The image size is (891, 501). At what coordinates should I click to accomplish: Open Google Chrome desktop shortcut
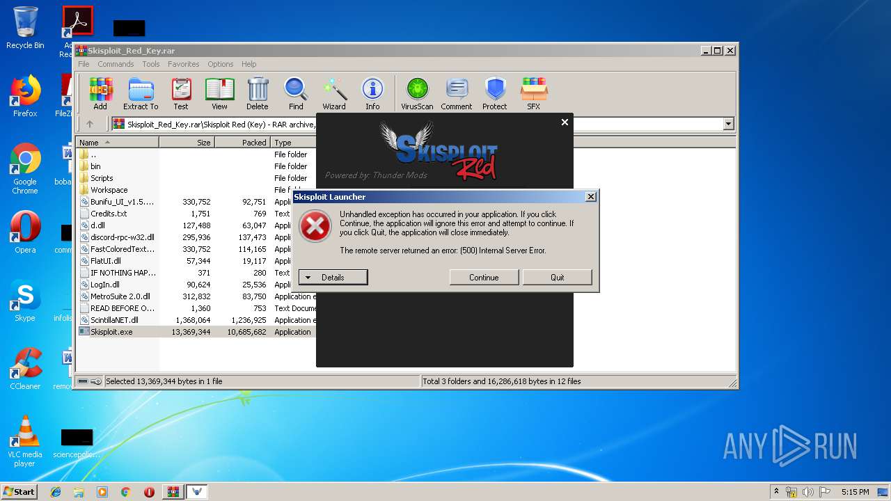25,169
